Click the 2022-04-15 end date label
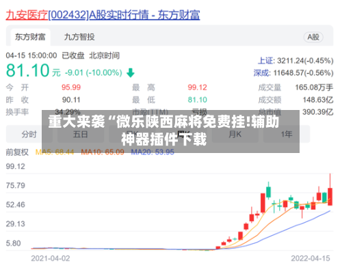The width and height of the screenshot is (342, 263). point(311,258)
